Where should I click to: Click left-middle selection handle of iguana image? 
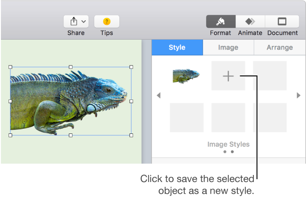coord(10,101)
